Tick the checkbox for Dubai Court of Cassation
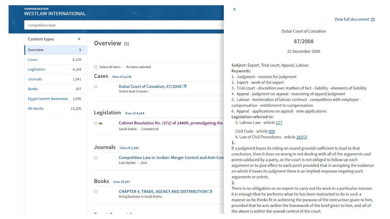The width and height of the screenshot is (390, 219). [96, 87]
